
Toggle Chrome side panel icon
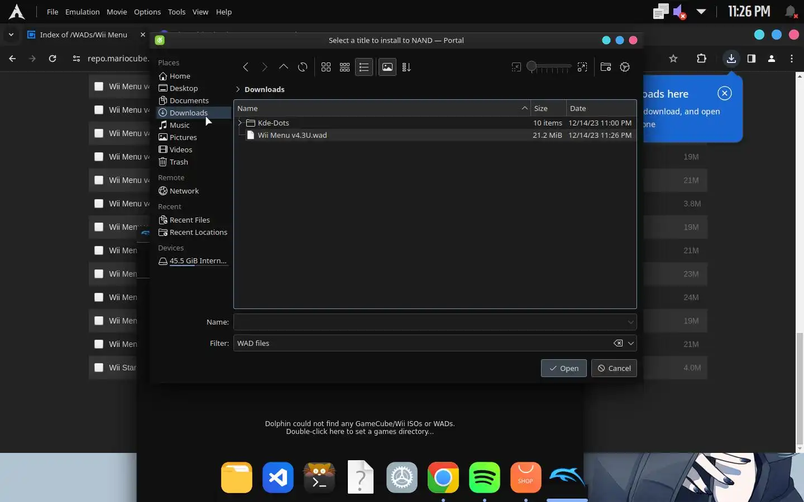click(x=752, y=59)
